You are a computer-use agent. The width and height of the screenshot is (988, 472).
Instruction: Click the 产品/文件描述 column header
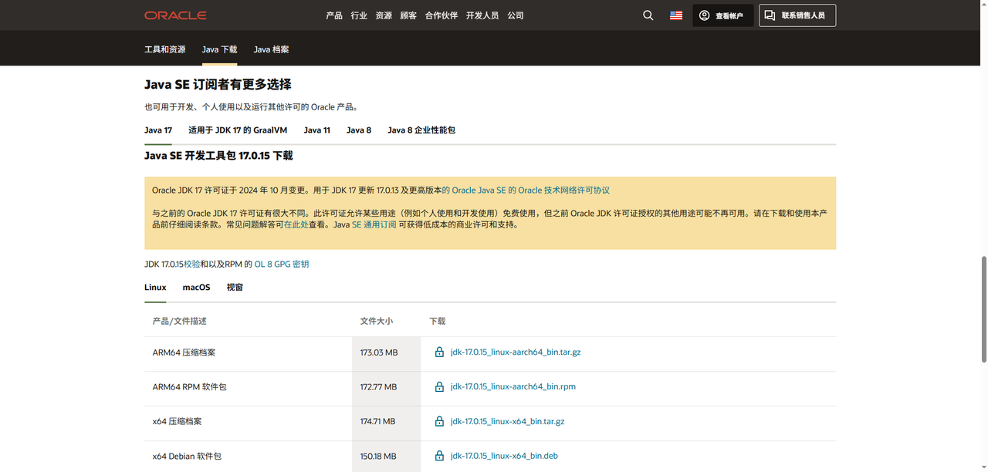click(x=180, y=321)
